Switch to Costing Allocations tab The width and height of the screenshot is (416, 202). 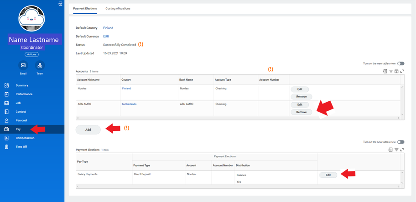click(x=118, y=9)
